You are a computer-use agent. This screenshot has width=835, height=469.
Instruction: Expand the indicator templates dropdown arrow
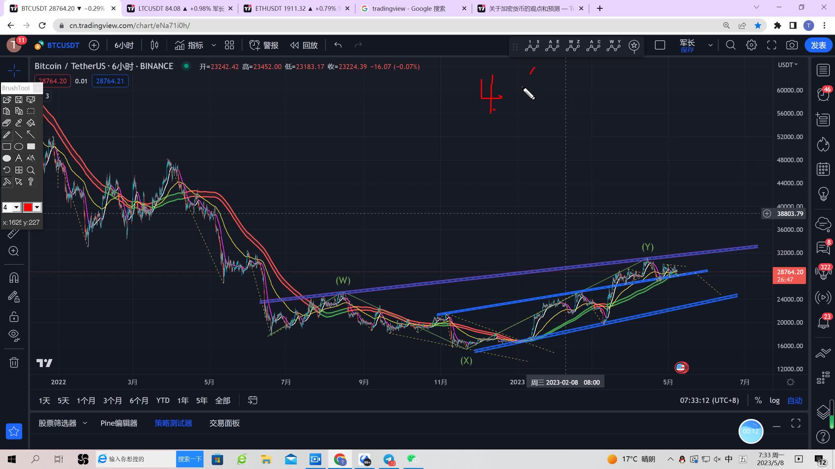click(214, 45)
